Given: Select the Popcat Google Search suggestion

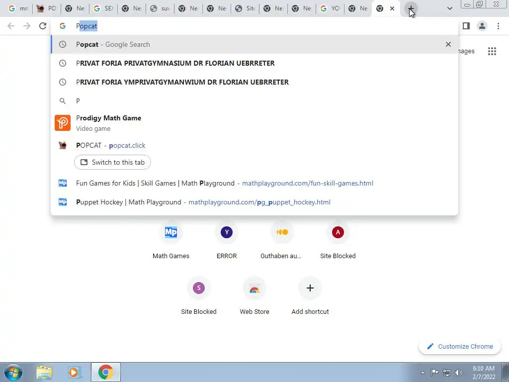Looking at the screenshot, I should [254, 44].
